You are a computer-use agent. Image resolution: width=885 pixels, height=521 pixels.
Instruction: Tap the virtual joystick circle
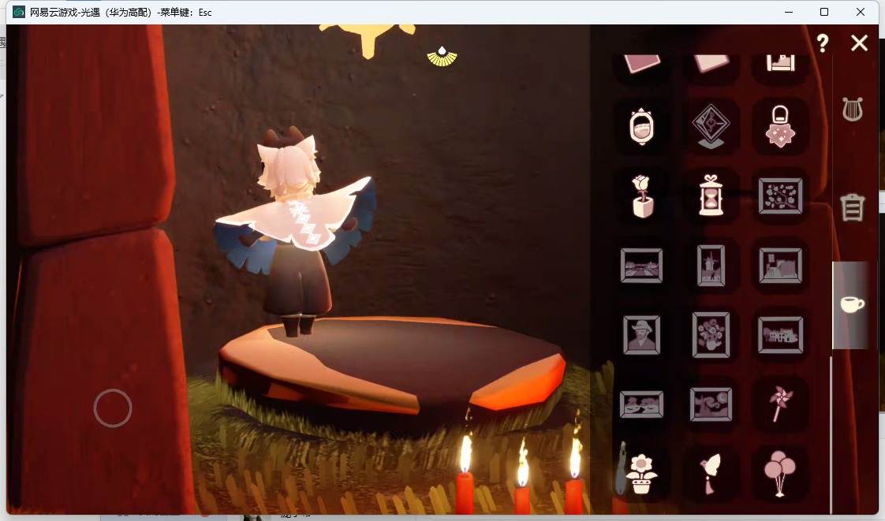pyautogui.click(x=113, y=407)
